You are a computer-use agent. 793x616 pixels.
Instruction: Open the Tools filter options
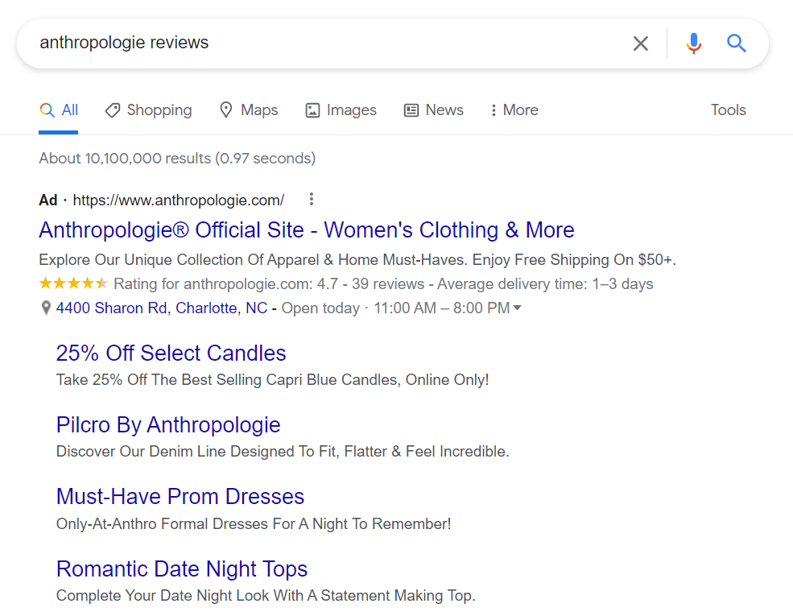click(728, 110)
